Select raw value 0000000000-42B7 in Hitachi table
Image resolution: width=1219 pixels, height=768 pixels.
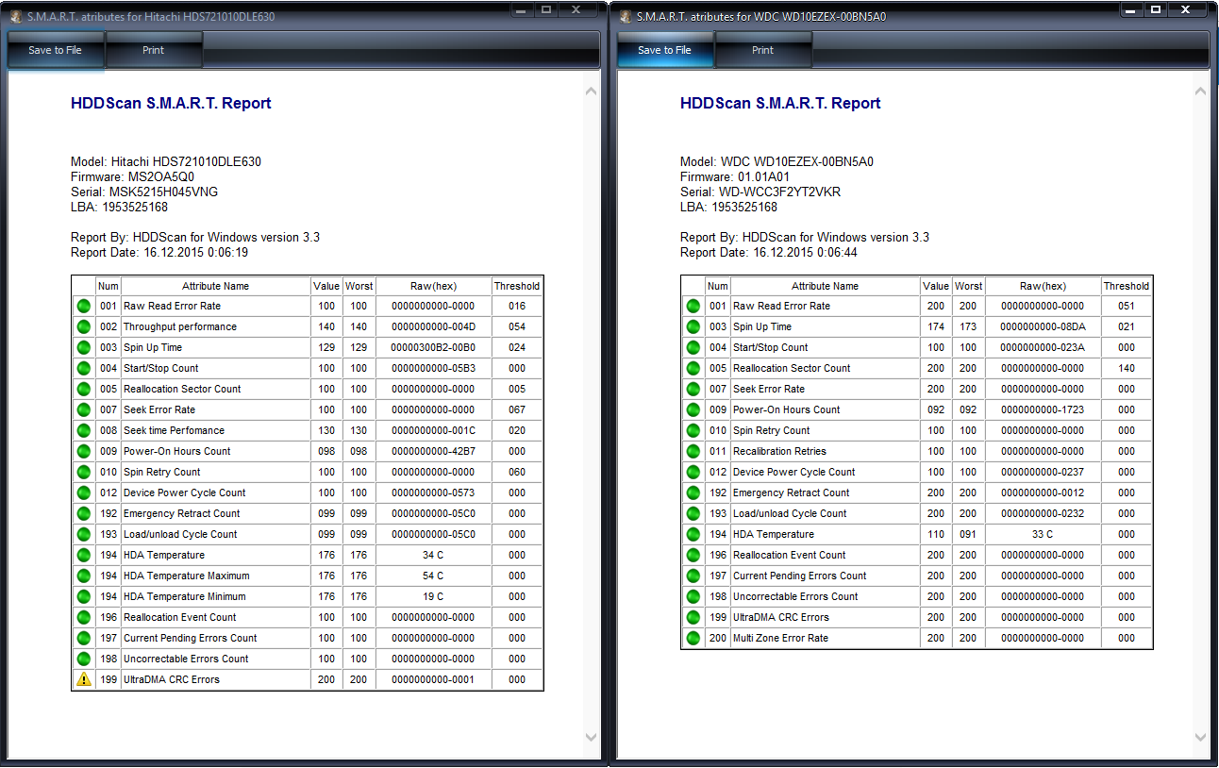point(433,451)
